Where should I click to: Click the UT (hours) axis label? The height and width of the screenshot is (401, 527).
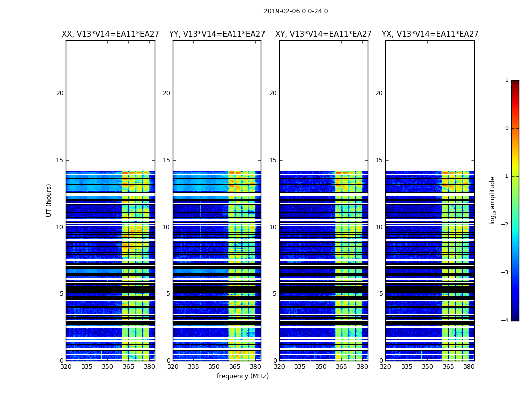point(49,200)
